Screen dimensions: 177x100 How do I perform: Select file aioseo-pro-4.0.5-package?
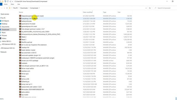30,61
